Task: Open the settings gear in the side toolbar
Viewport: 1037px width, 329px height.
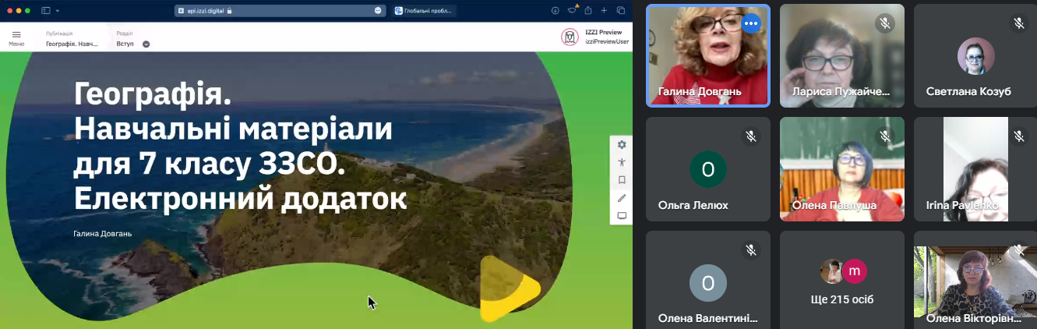Action: point(622,145)
